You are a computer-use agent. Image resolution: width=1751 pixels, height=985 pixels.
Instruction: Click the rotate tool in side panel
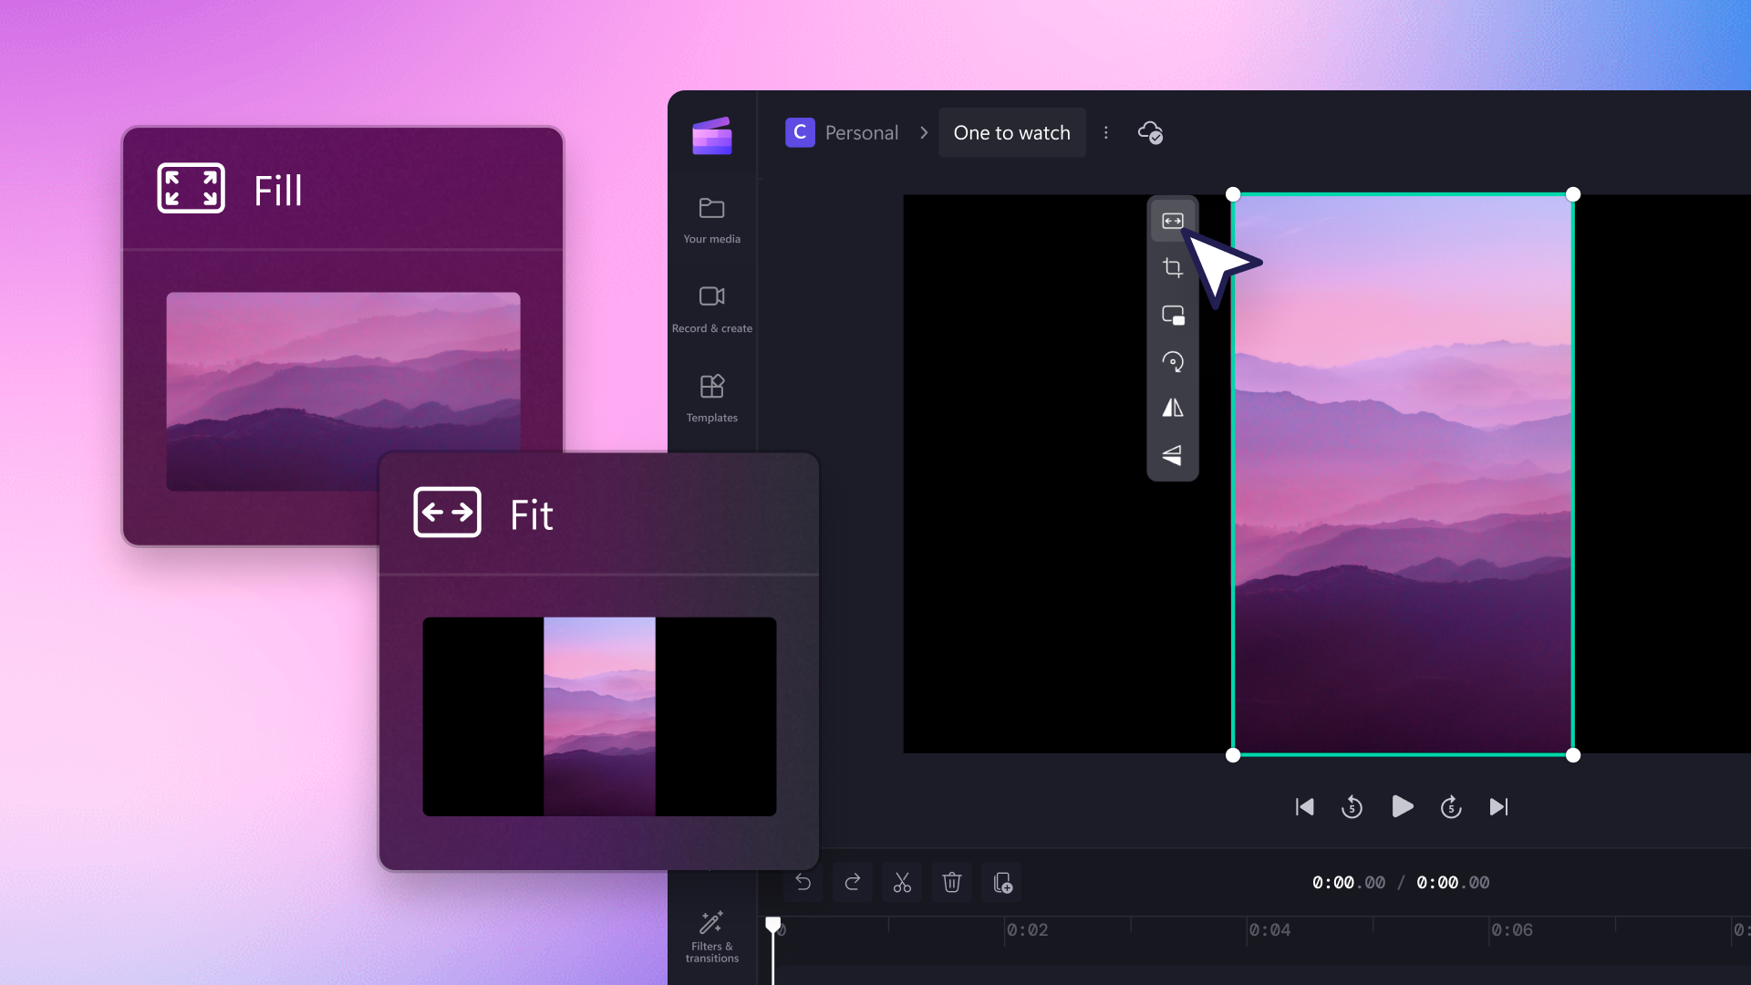[x=1171, y=361]
